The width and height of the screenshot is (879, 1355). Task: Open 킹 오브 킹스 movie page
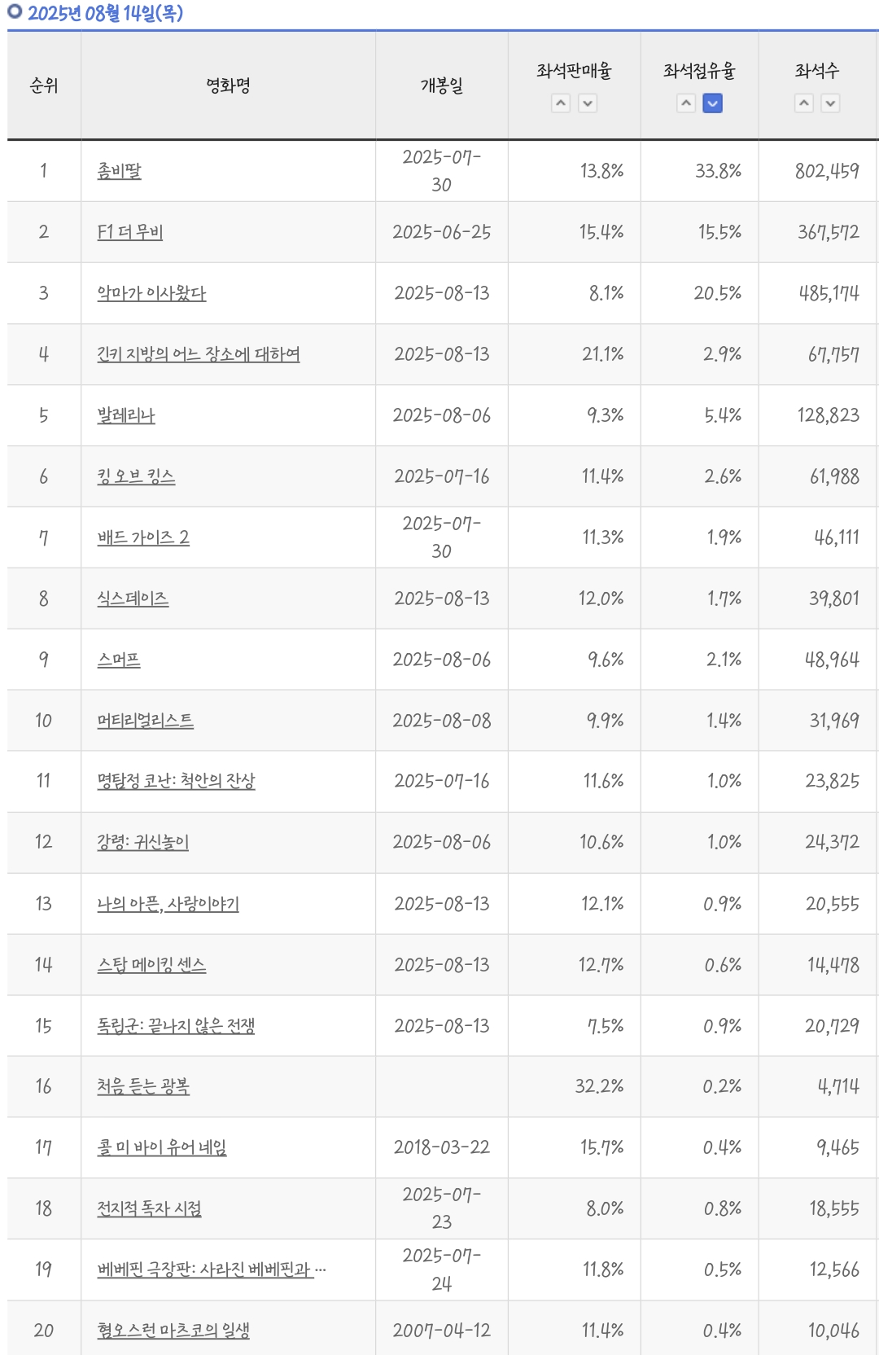[136, 476]
